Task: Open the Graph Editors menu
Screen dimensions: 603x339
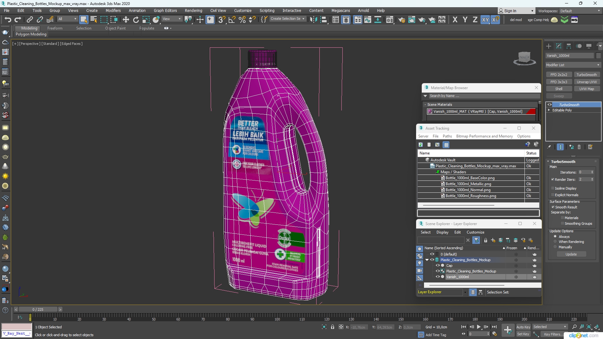Action: tap(165, 11)
